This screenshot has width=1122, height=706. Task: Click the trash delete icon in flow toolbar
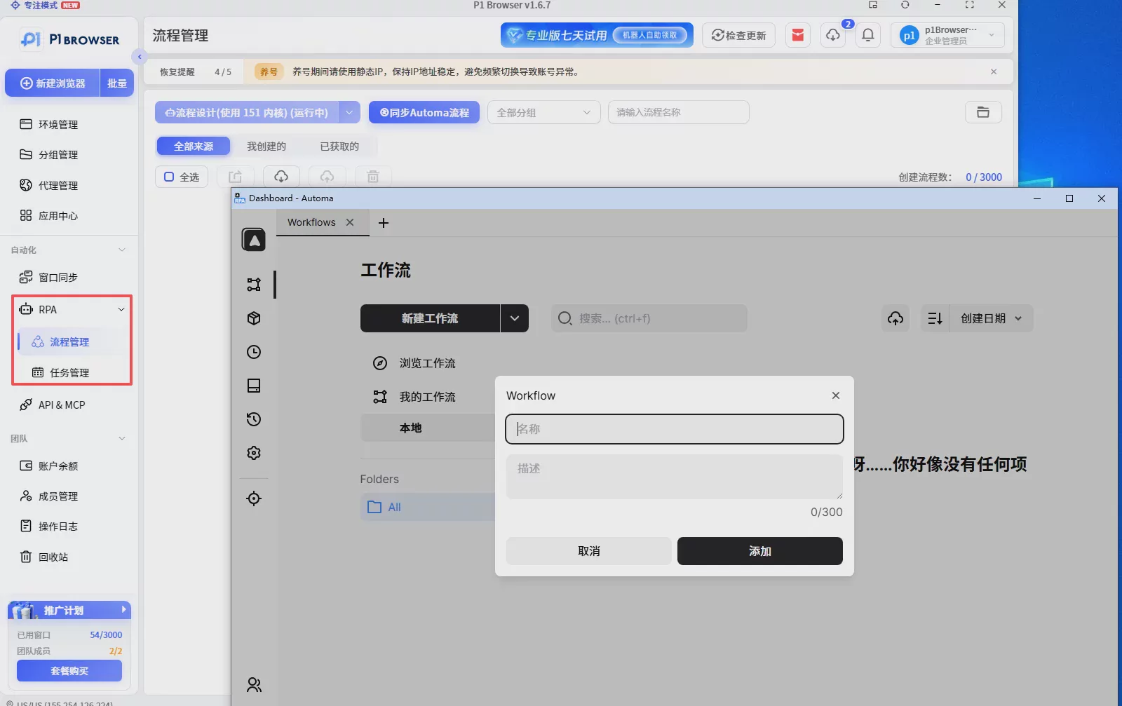point(373,177)
